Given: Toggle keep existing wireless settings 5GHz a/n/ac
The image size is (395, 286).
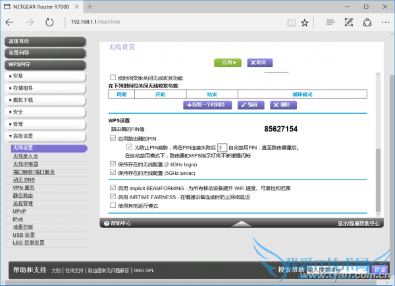Looking at the screenshot, I should 113,172.
